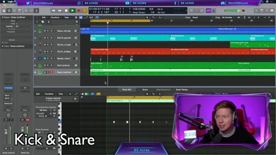This screenshot has height=155, width=276.
Task: Start recording with the red Record button
Action: (x=79, y=11)
